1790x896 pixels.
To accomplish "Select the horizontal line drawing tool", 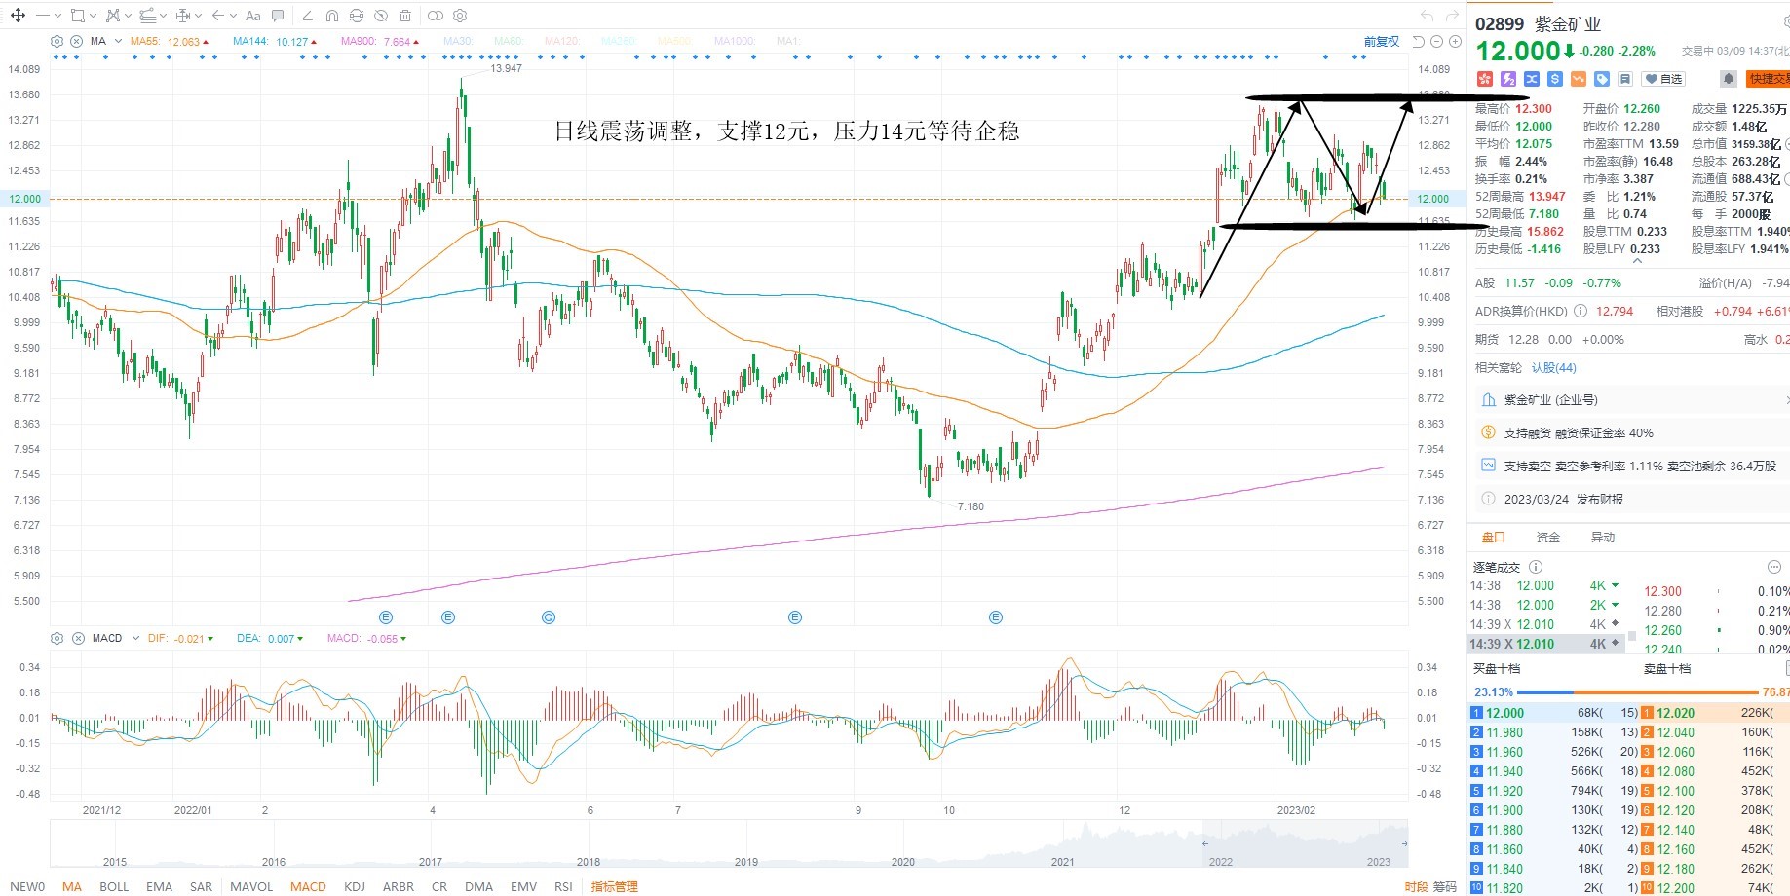I will click(43, 16).
